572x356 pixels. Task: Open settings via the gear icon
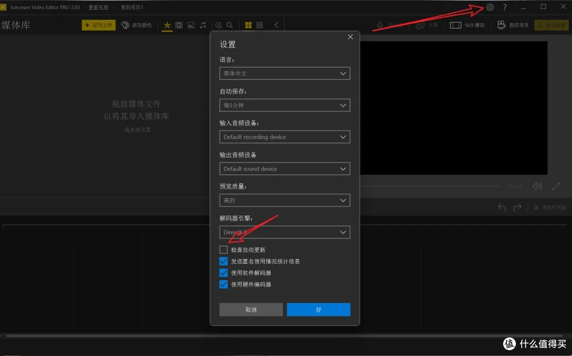[x=489, y=7]
